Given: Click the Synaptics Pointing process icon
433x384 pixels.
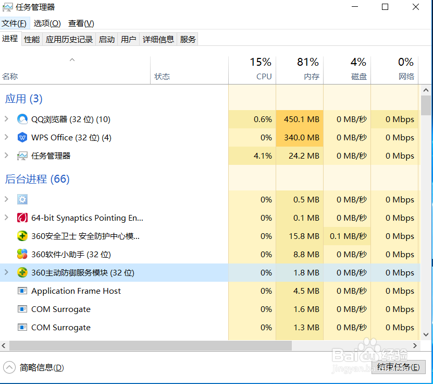Looking at the screenshot, I should tap(22, 218).
